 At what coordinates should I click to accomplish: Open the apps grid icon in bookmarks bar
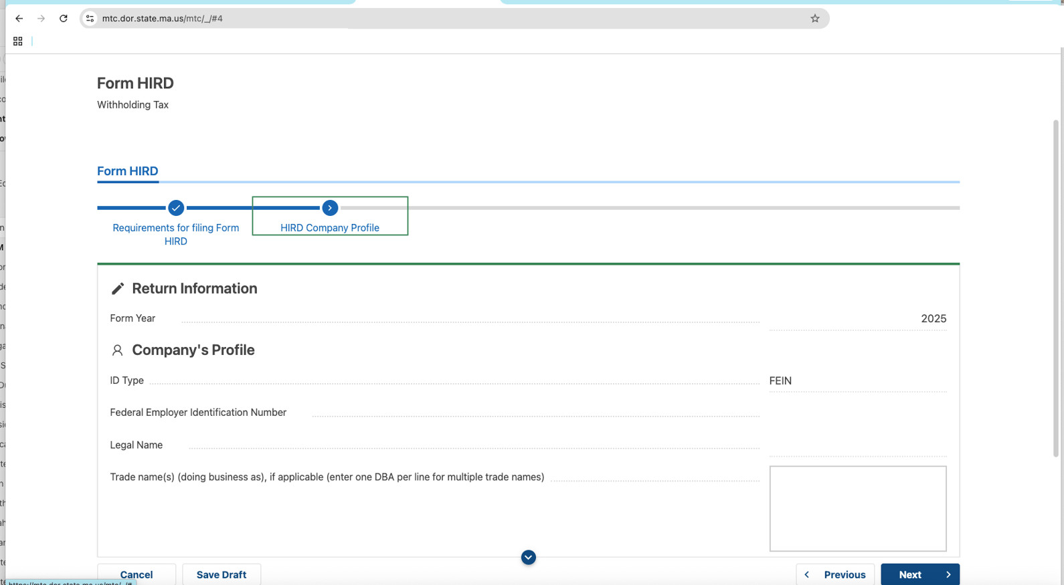[18, 41]
